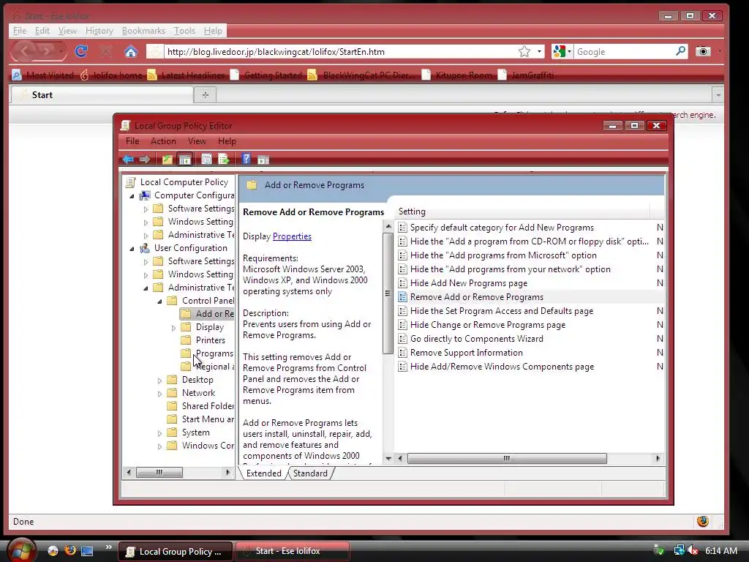Image resolution: width=749 pixels, height=562 pixels.
Task: Open the browser Bookmarks menu
Action: pos(143,31)
